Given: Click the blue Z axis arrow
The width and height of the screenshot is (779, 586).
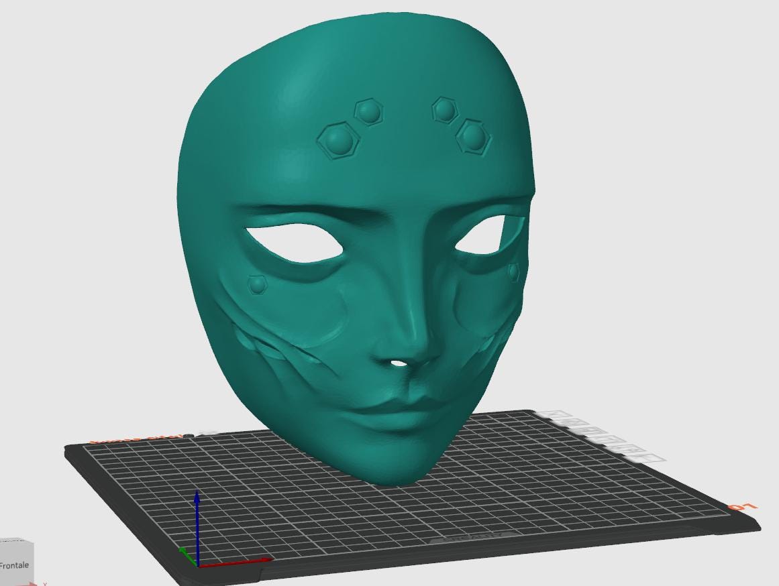Looking at the screenshot, I should coord(197,528).
